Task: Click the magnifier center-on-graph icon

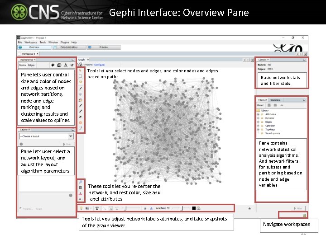Action: pos(81,182)
